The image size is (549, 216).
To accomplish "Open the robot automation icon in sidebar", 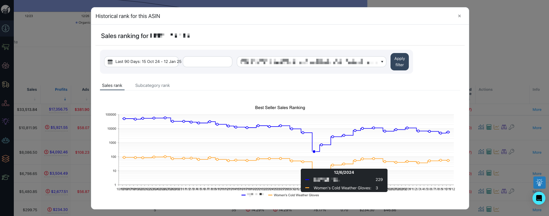I will (6, 140).
